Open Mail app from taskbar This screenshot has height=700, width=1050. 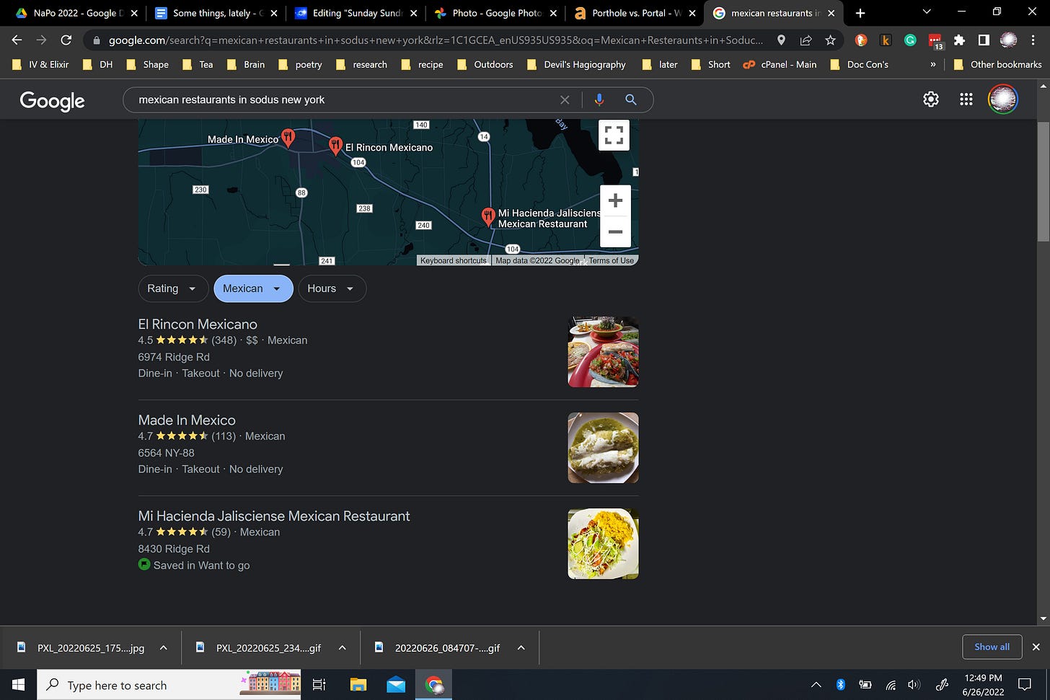coord(396,685)
